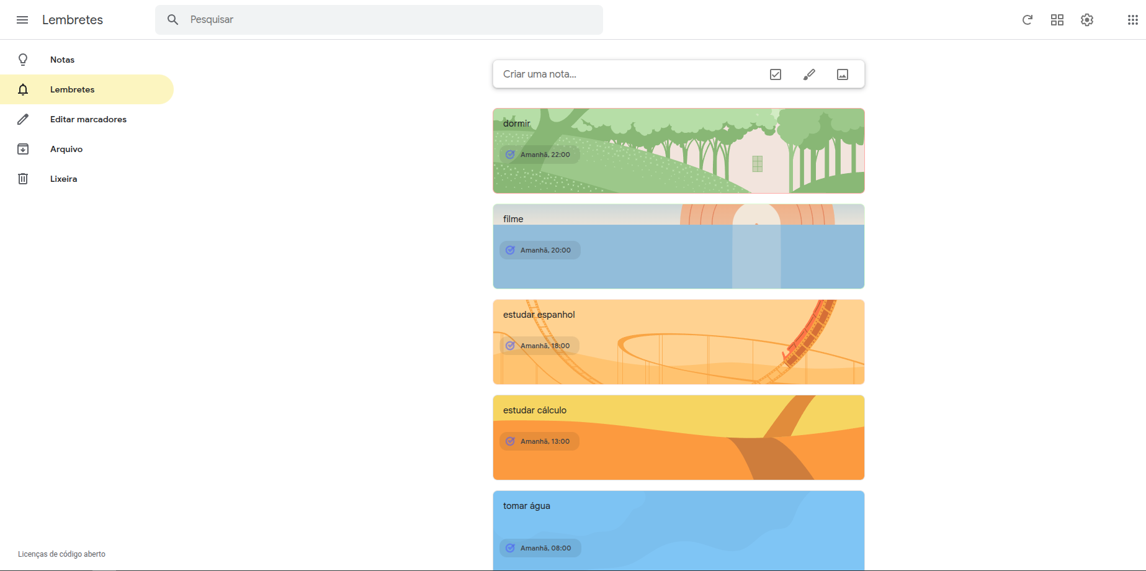Image resolution: width=1146 pixels, height=571 pixels.
Task: Open Keep settings gear
Action: (1087, 19)
